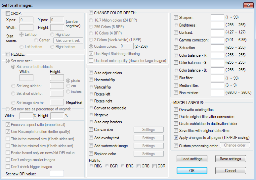Enable the CROP checkbox
Screen dimensions: 256x180
tap(8, 13)
